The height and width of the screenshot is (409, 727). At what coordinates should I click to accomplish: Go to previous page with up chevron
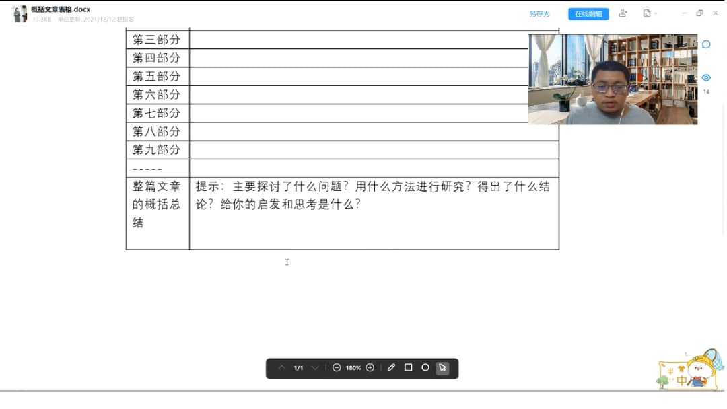pos(282,368)
